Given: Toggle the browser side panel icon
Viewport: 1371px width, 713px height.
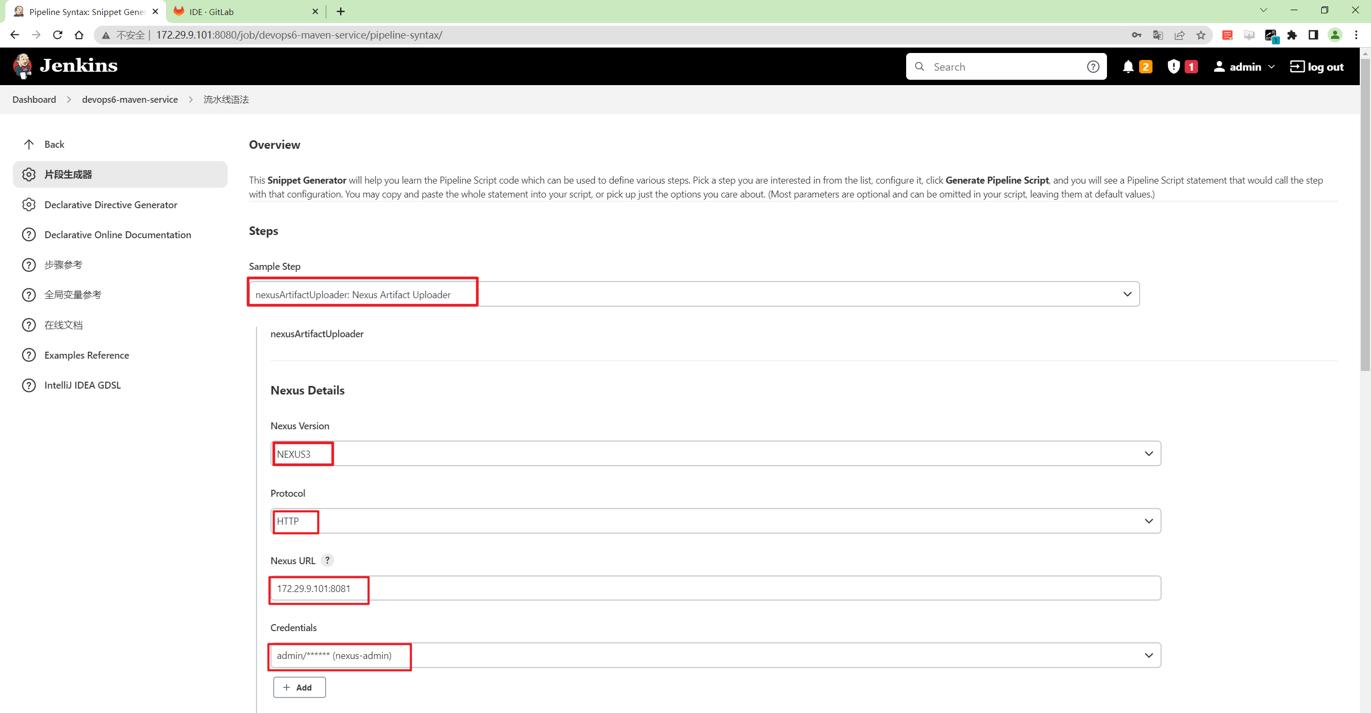Looking at the screenshot, I should click(x=1313, y=35).
